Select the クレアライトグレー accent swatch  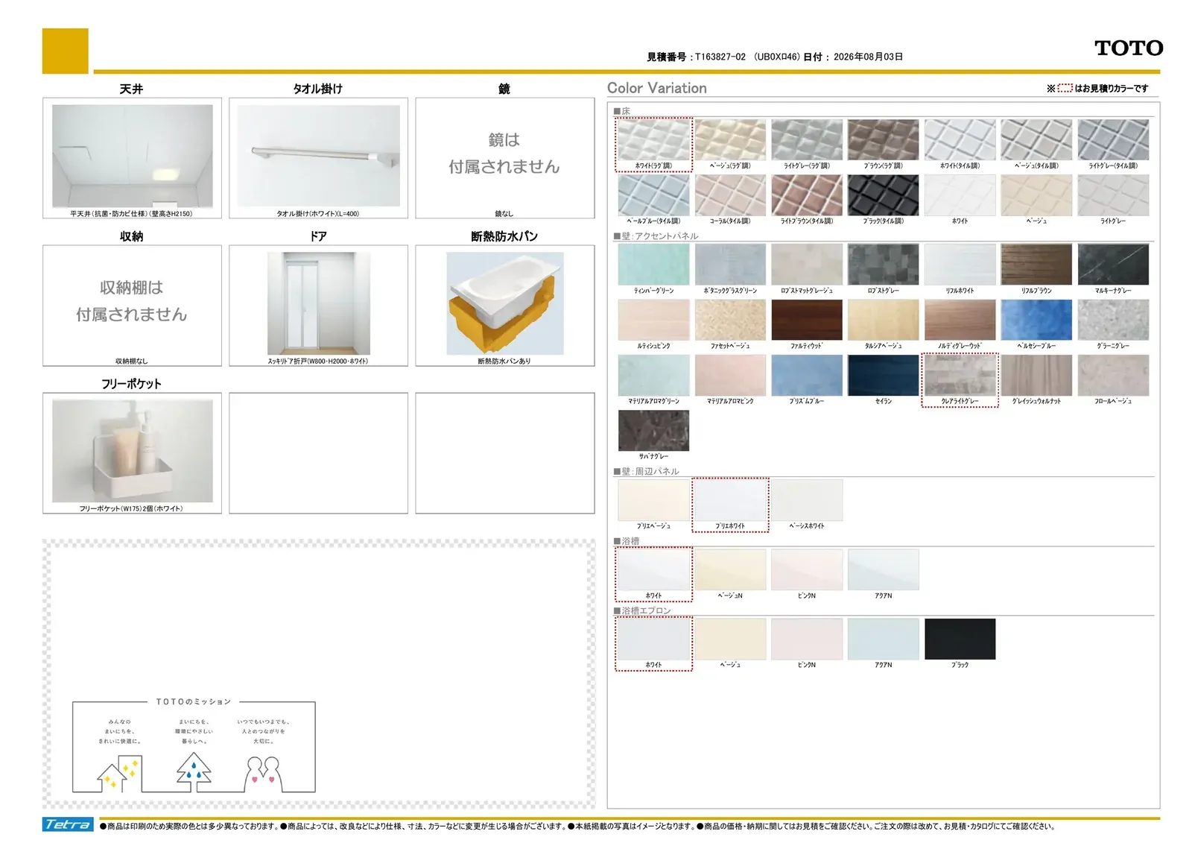click(960, 375)
